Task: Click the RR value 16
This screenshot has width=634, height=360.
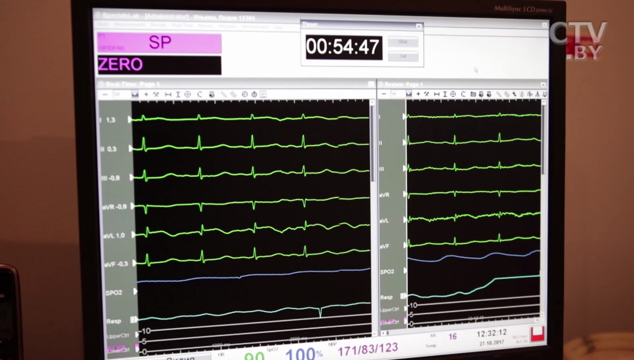Action: click(452, 337)
